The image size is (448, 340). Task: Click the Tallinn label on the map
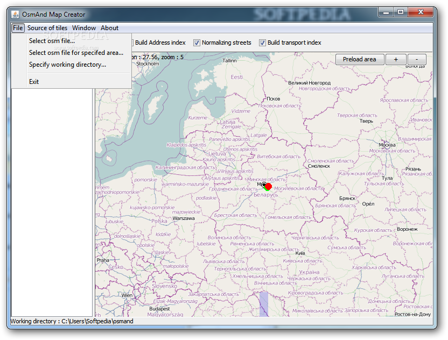click(229, 60)
